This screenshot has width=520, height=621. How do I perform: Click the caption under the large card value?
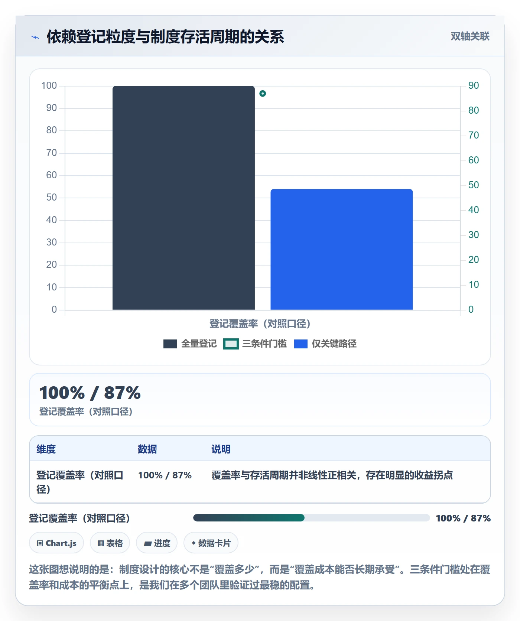(x=86, y=412)
